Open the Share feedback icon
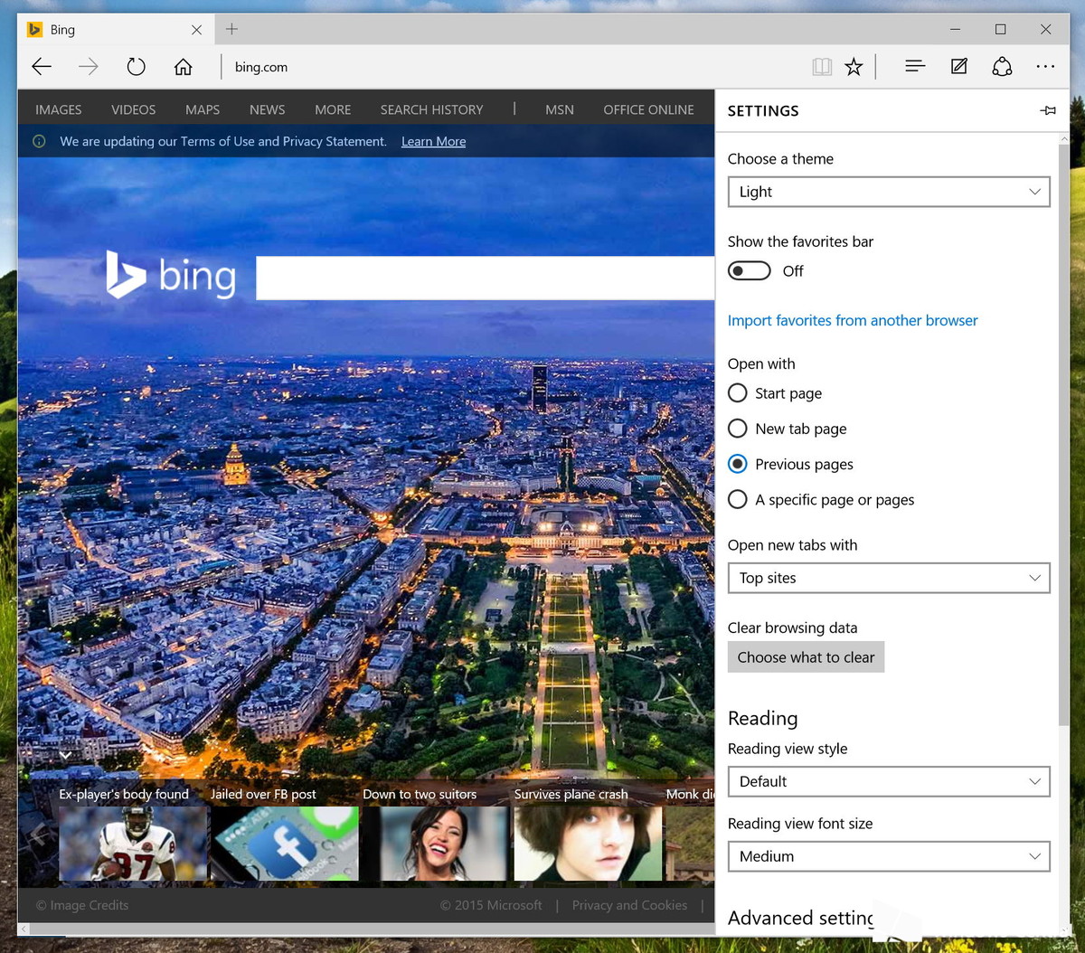 point(1002,66)
